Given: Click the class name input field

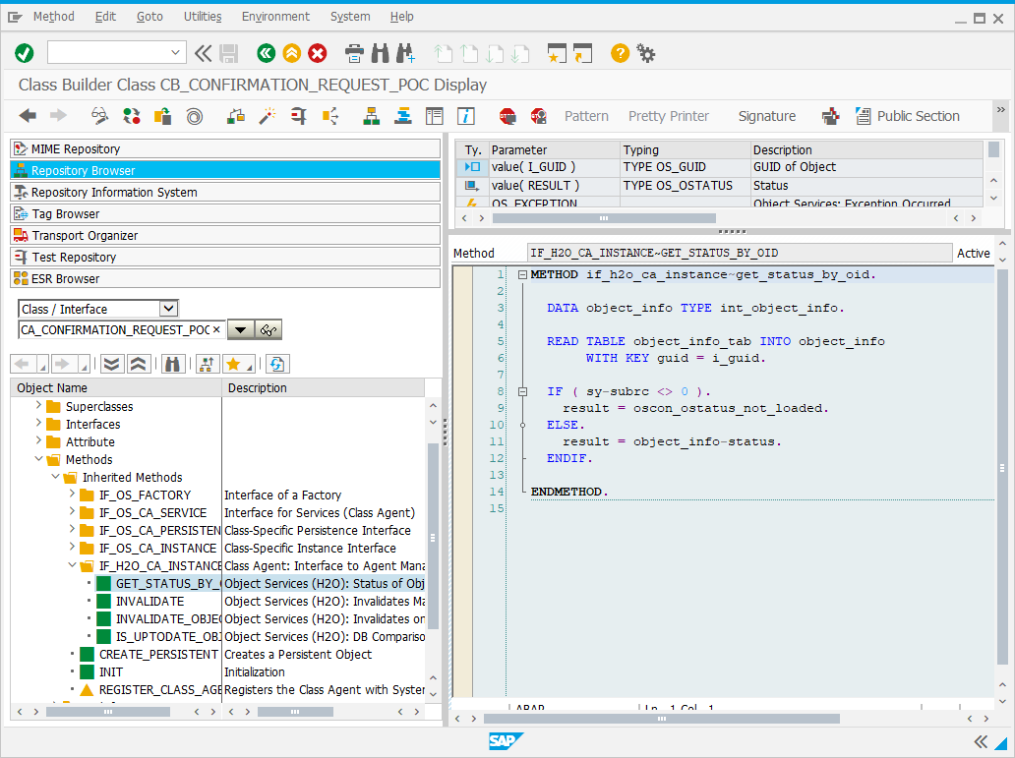Looking at the screenshot, I should [x=122, y=330].
